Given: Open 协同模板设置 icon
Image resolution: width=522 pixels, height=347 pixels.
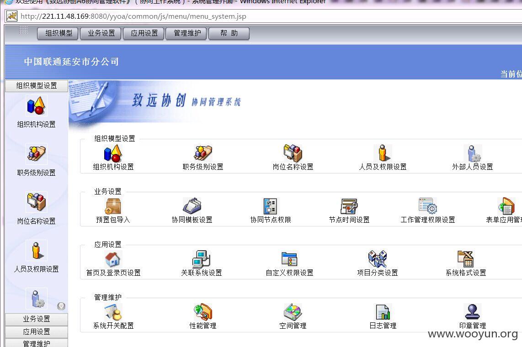Looking at the screenshot, I should pyautogui.click(x=192, y=206).
